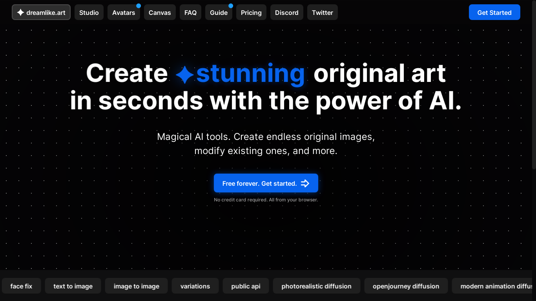Click the 'openjourney diffusion' tag

406,286
